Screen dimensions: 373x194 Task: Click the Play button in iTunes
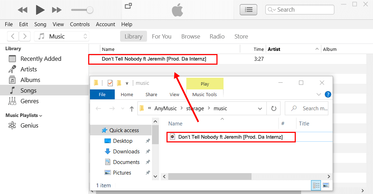click(40, 10)
